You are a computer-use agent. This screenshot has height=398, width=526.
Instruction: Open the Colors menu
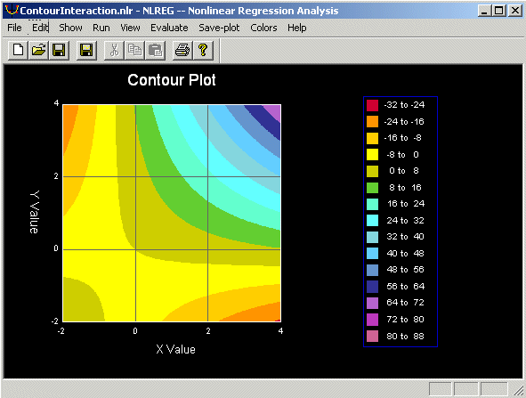pos(263,28)
